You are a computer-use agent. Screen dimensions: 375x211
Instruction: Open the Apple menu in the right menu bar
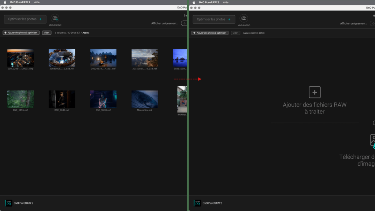click(x=194, y=3)
